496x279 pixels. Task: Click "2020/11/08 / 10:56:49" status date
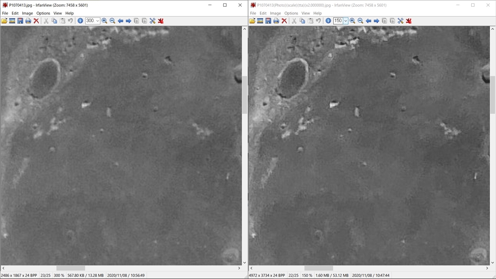[126, 276]
